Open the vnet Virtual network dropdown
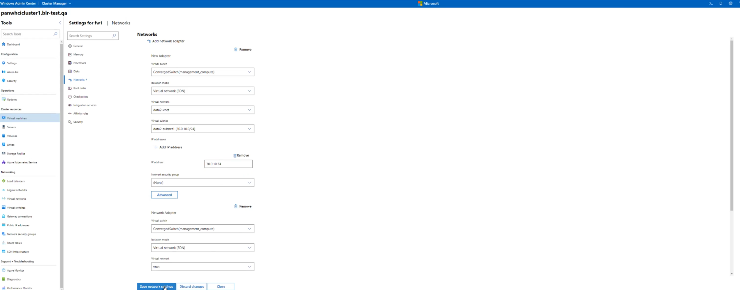Image resolution: width=740 pixels, height=290 pixels. coord(203,267)
